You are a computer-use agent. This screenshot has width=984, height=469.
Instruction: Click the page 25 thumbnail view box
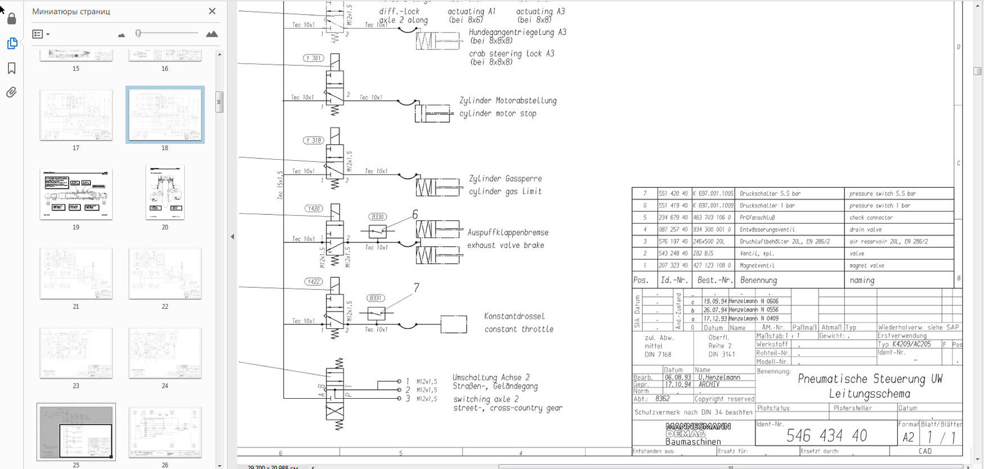click(86, 440)
